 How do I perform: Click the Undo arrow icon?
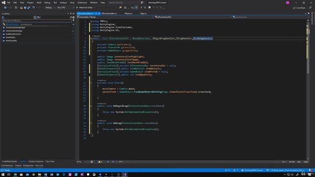(x=33, y=8)
